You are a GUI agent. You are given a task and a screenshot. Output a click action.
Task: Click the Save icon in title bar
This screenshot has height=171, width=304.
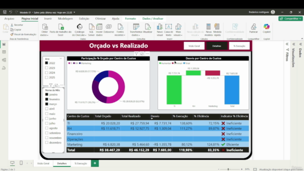pyautogui.click(x=5, y=12)
